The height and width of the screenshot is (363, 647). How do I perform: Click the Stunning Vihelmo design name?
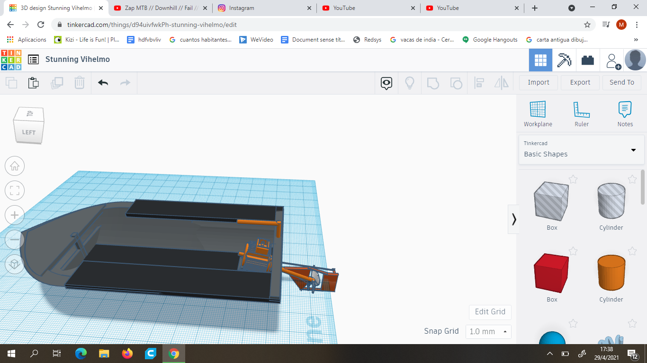pos(78,60)
